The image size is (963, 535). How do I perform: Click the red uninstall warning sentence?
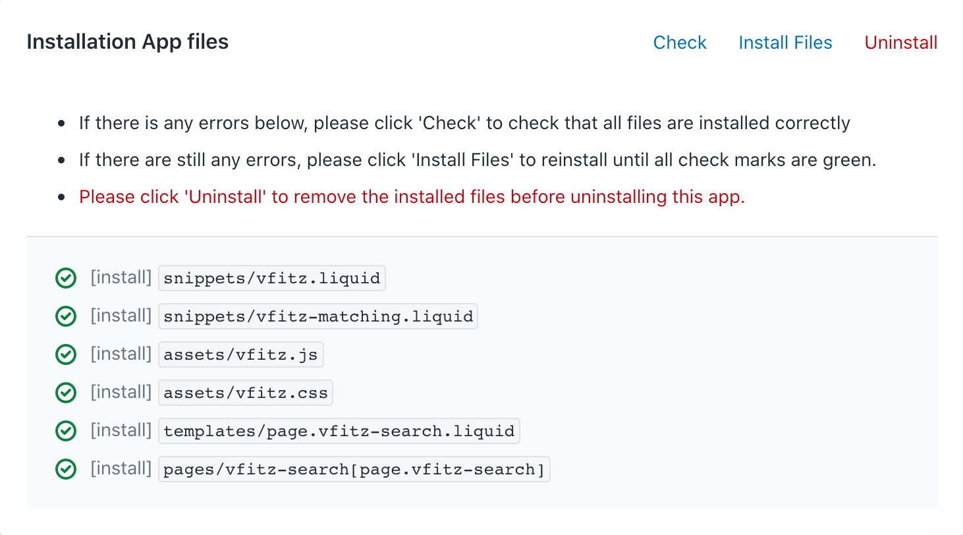(x=412, y=197)
